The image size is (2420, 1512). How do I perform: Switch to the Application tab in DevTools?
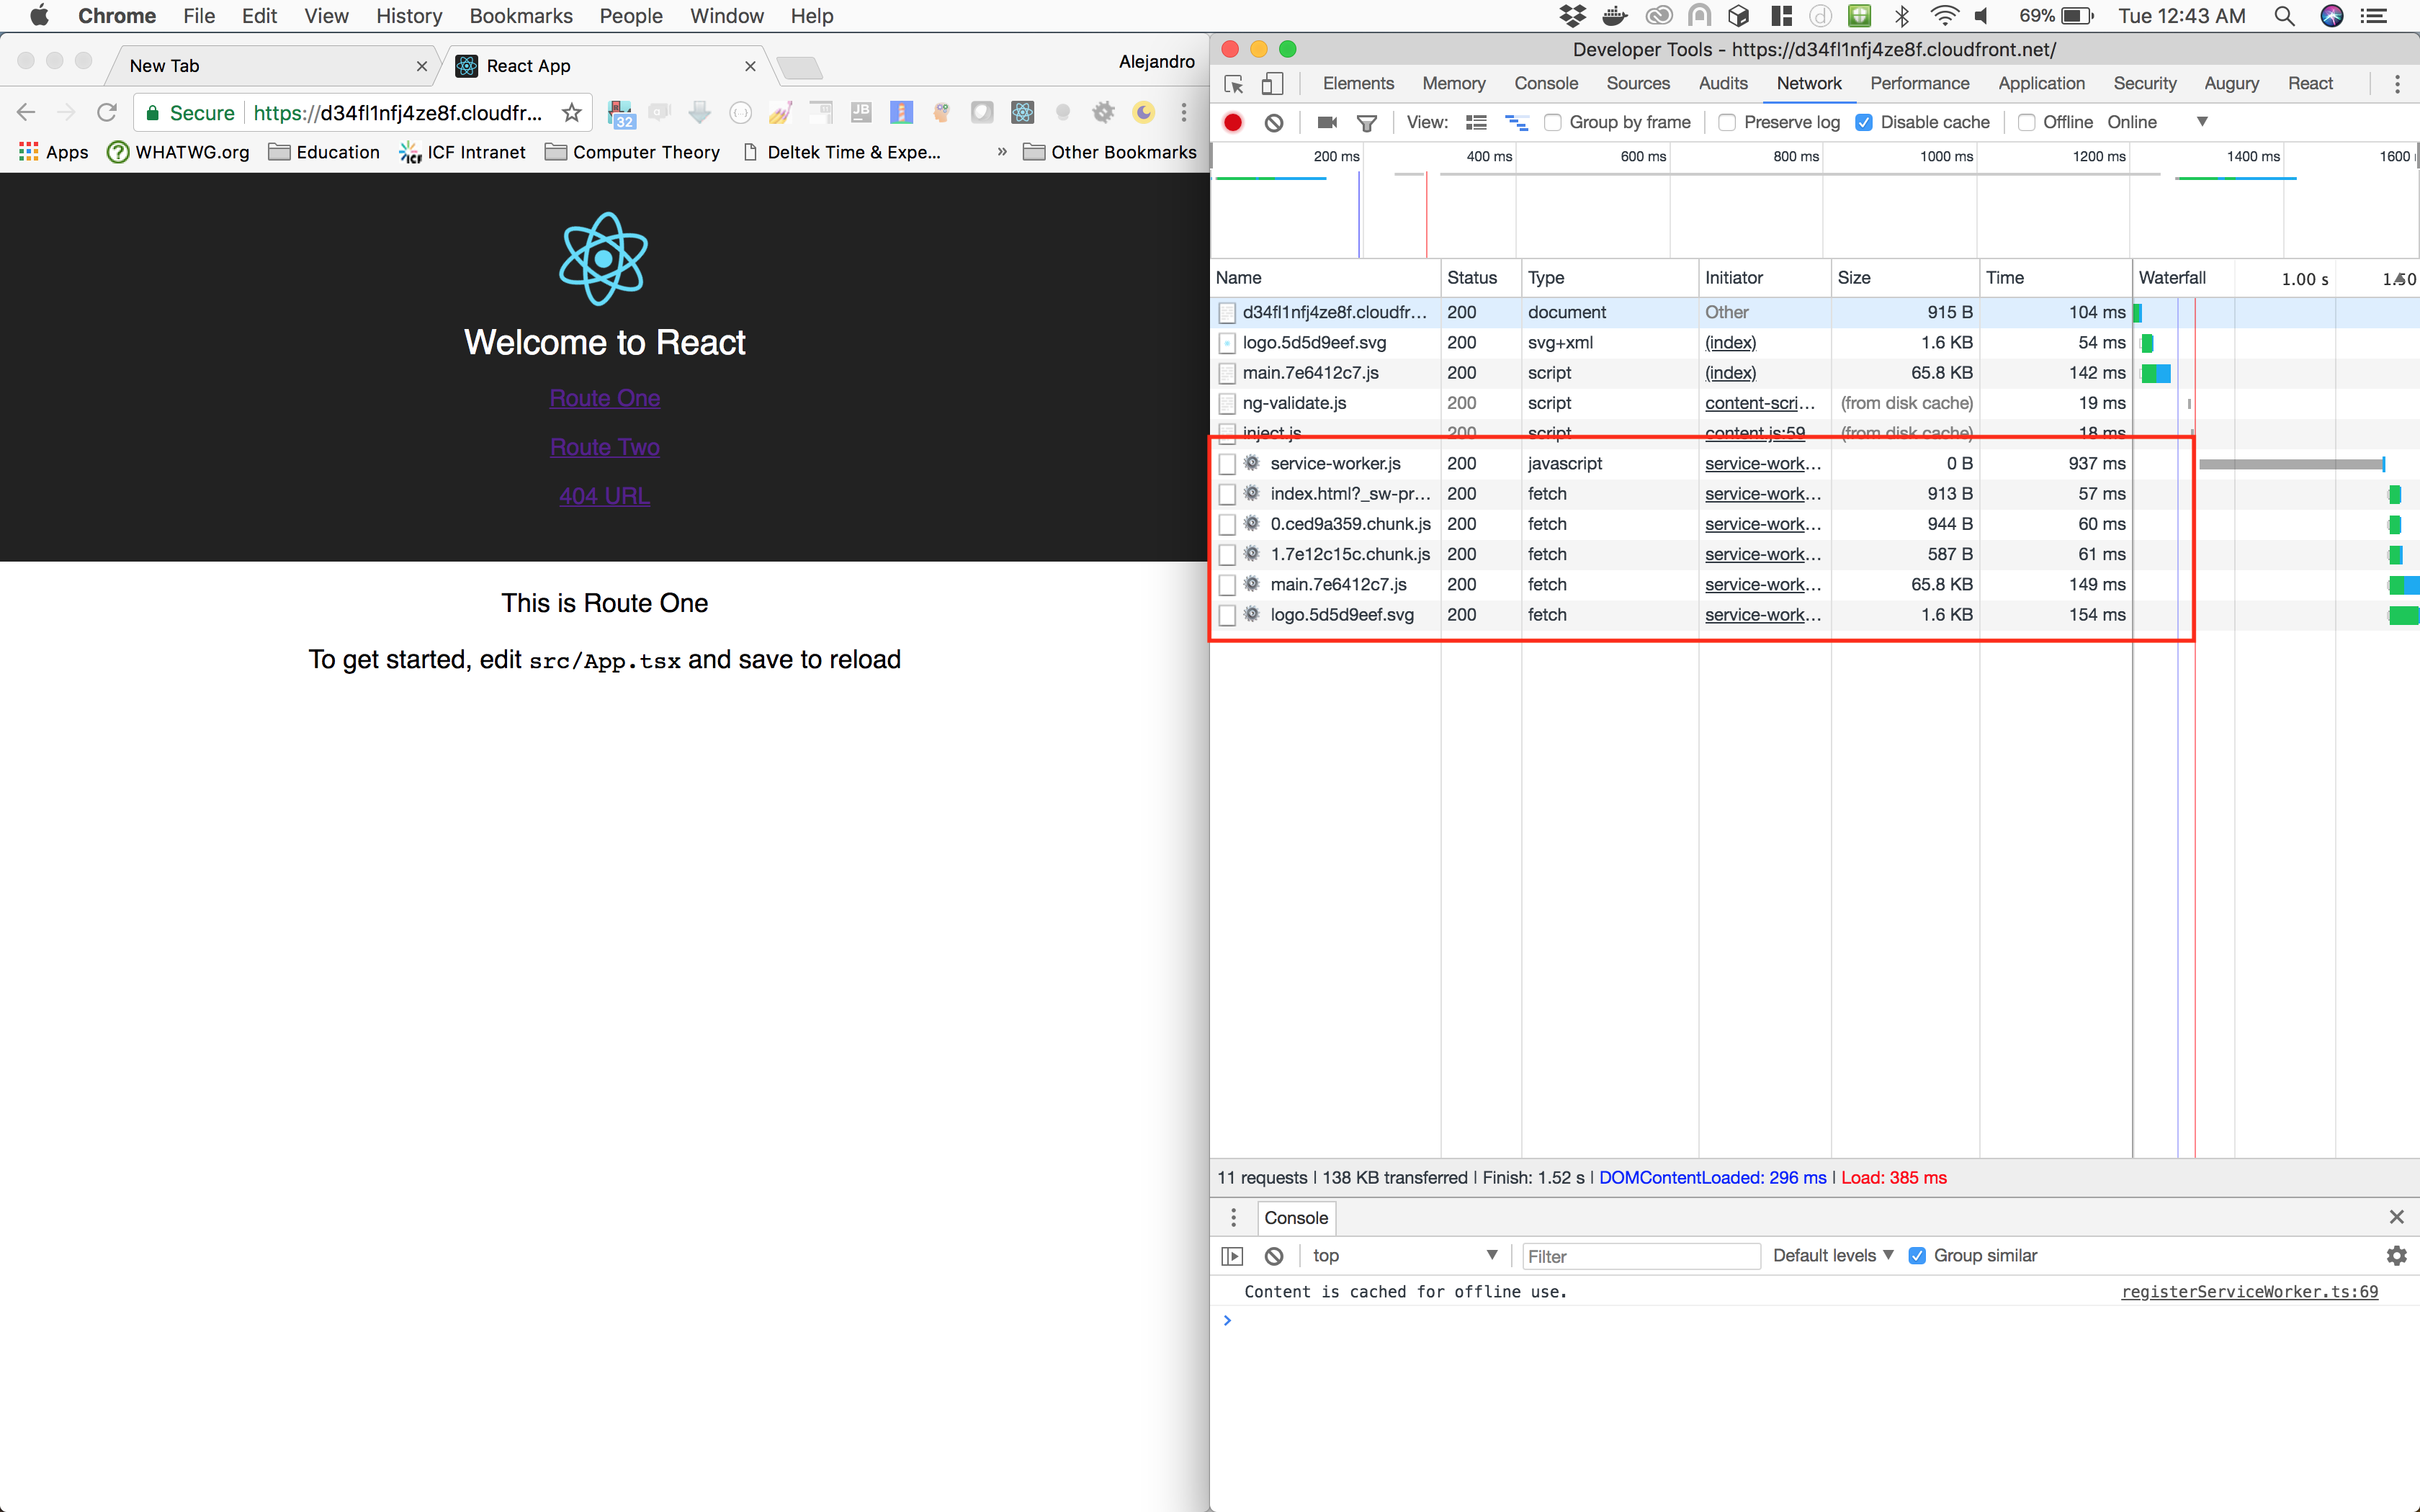coord(2041,84)
